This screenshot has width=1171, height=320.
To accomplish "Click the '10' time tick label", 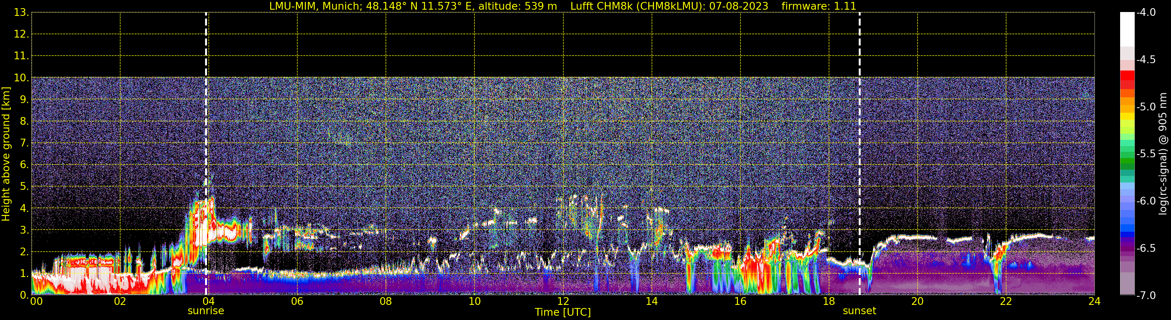I will tap(475, 301).
